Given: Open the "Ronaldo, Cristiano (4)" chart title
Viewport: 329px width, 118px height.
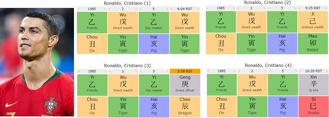Looking at the screenshot, I should [x=268, y=65].
